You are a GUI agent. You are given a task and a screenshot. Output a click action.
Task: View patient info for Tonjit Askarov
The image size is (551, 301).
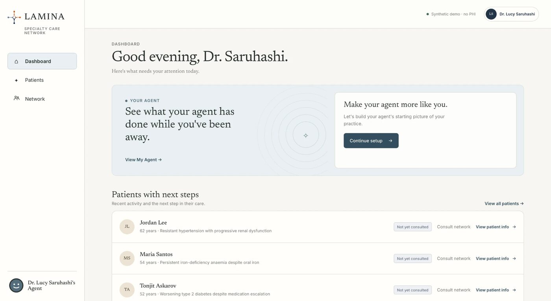tap(496, 290)
